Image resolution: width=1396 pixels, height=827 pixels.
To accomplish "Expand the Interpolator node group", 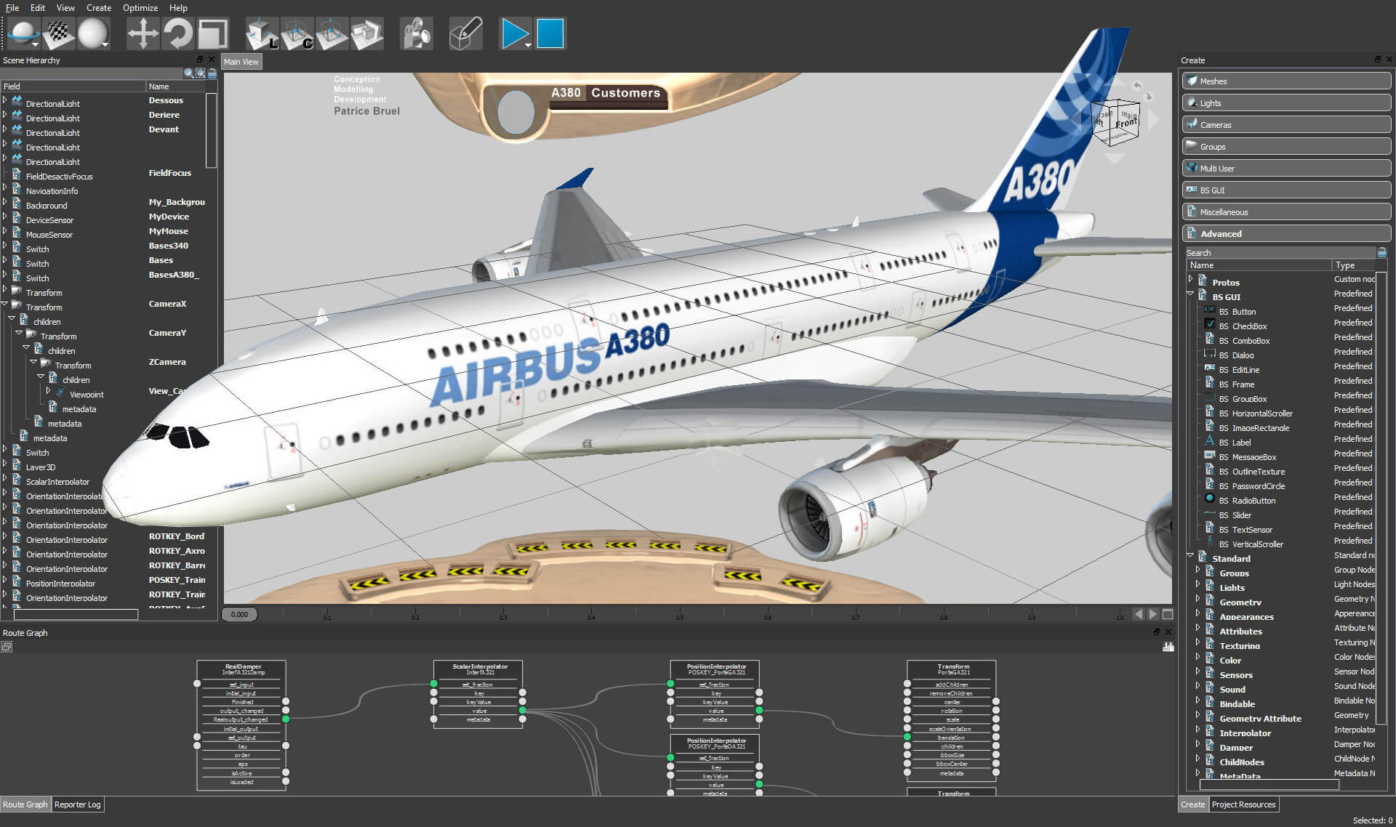I will pyautogui.click(x=1198, y=730).
